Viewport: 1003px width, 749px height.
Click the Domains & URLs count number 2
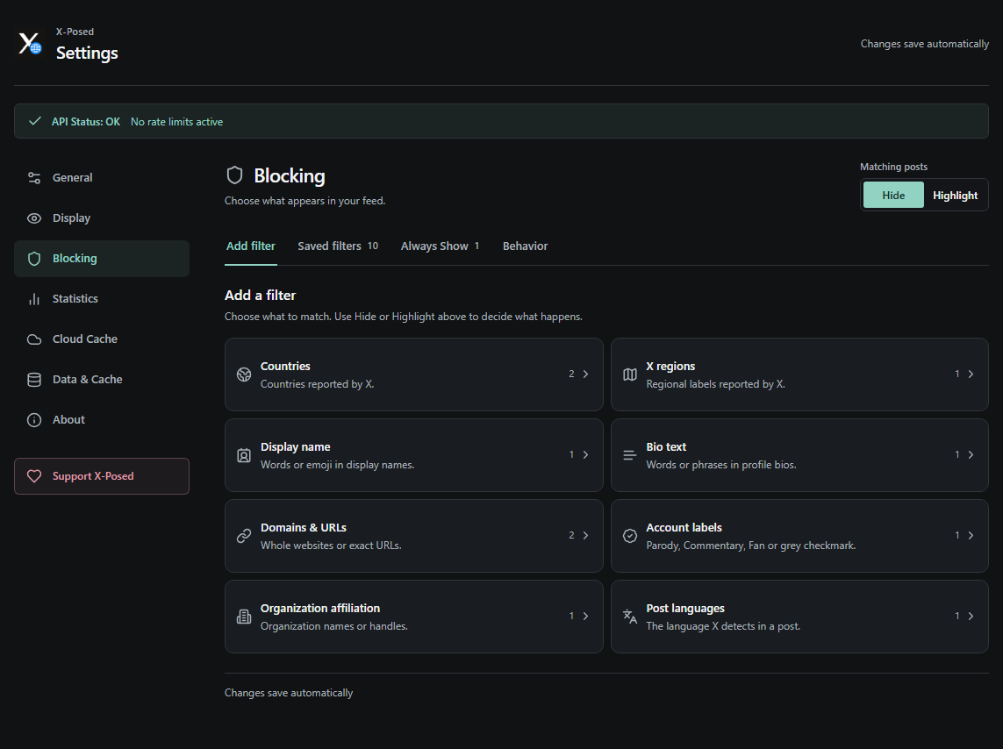(571, 535)
